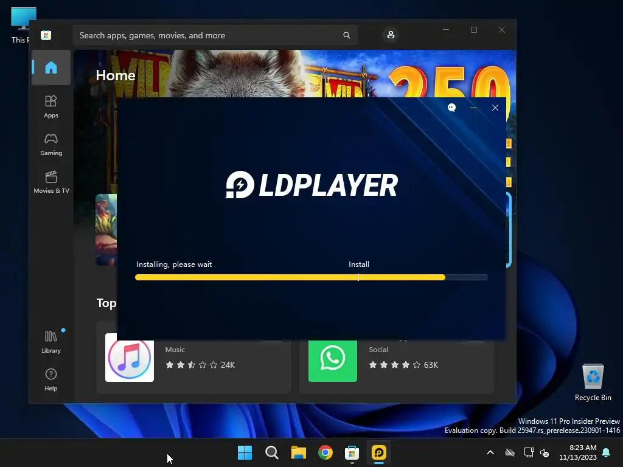The width and height of the screenshot is (623, 467).
Task: Click the muted volume tray icon
Action: point(545,452)
